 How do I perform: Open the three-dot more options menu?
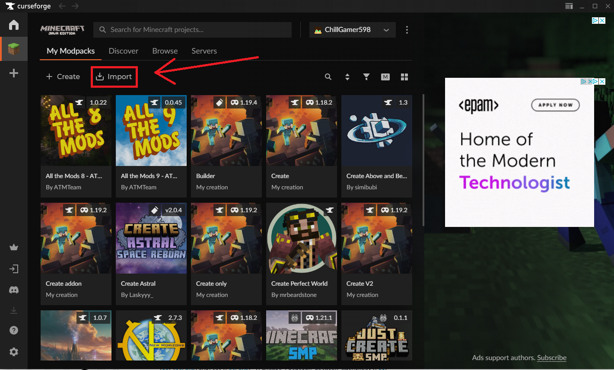407,30
